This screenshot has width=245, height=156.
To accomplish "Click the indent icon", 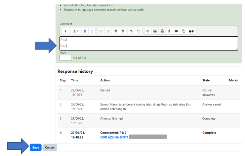I will (x=122, y=31).
